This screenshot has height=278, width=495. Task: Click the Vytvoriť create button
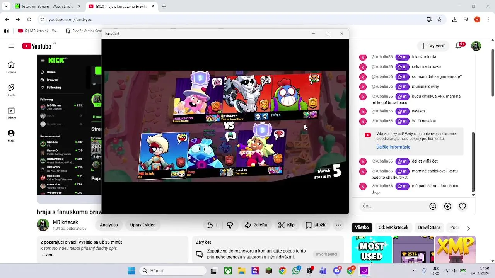point(433,46)
